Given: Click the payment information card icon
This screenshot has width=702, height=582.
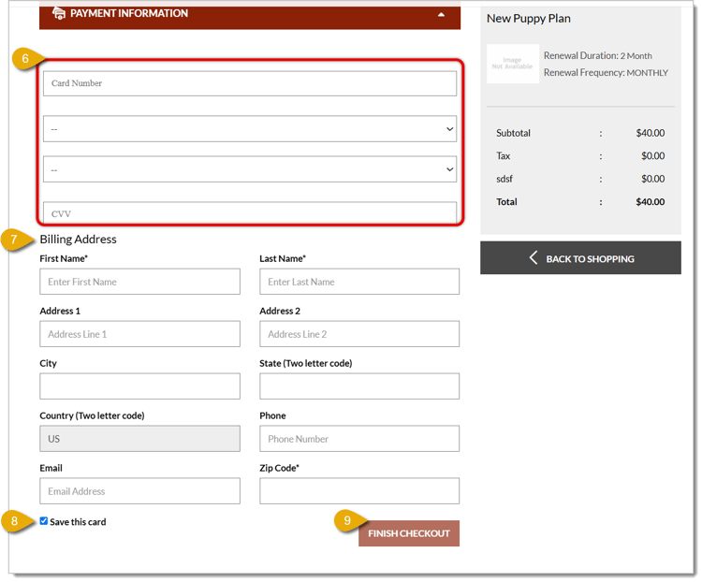Looking at the screenshot, I should click(x=59, y=13).
